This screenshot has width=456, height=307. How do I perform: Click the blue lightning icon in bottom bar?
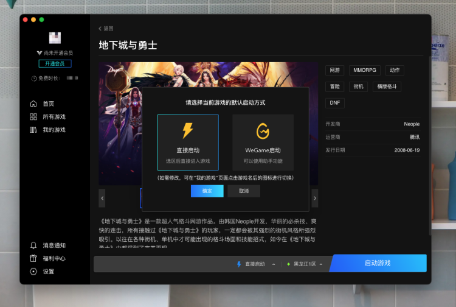tap(239, 264)
